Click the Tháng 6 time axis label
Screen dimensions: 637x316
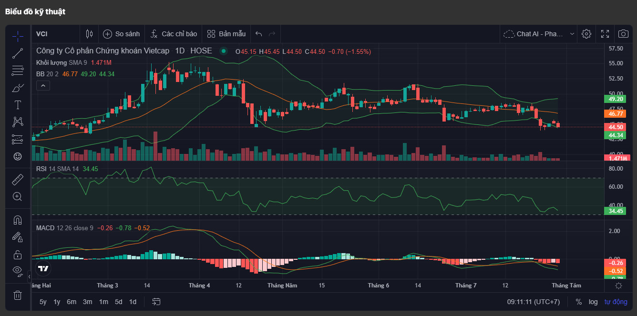[379, 285]
